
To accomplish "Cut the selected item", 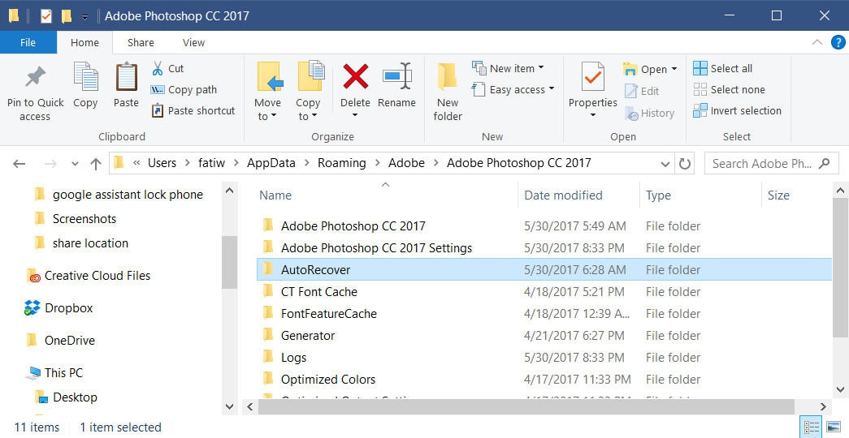I will 167,69.
